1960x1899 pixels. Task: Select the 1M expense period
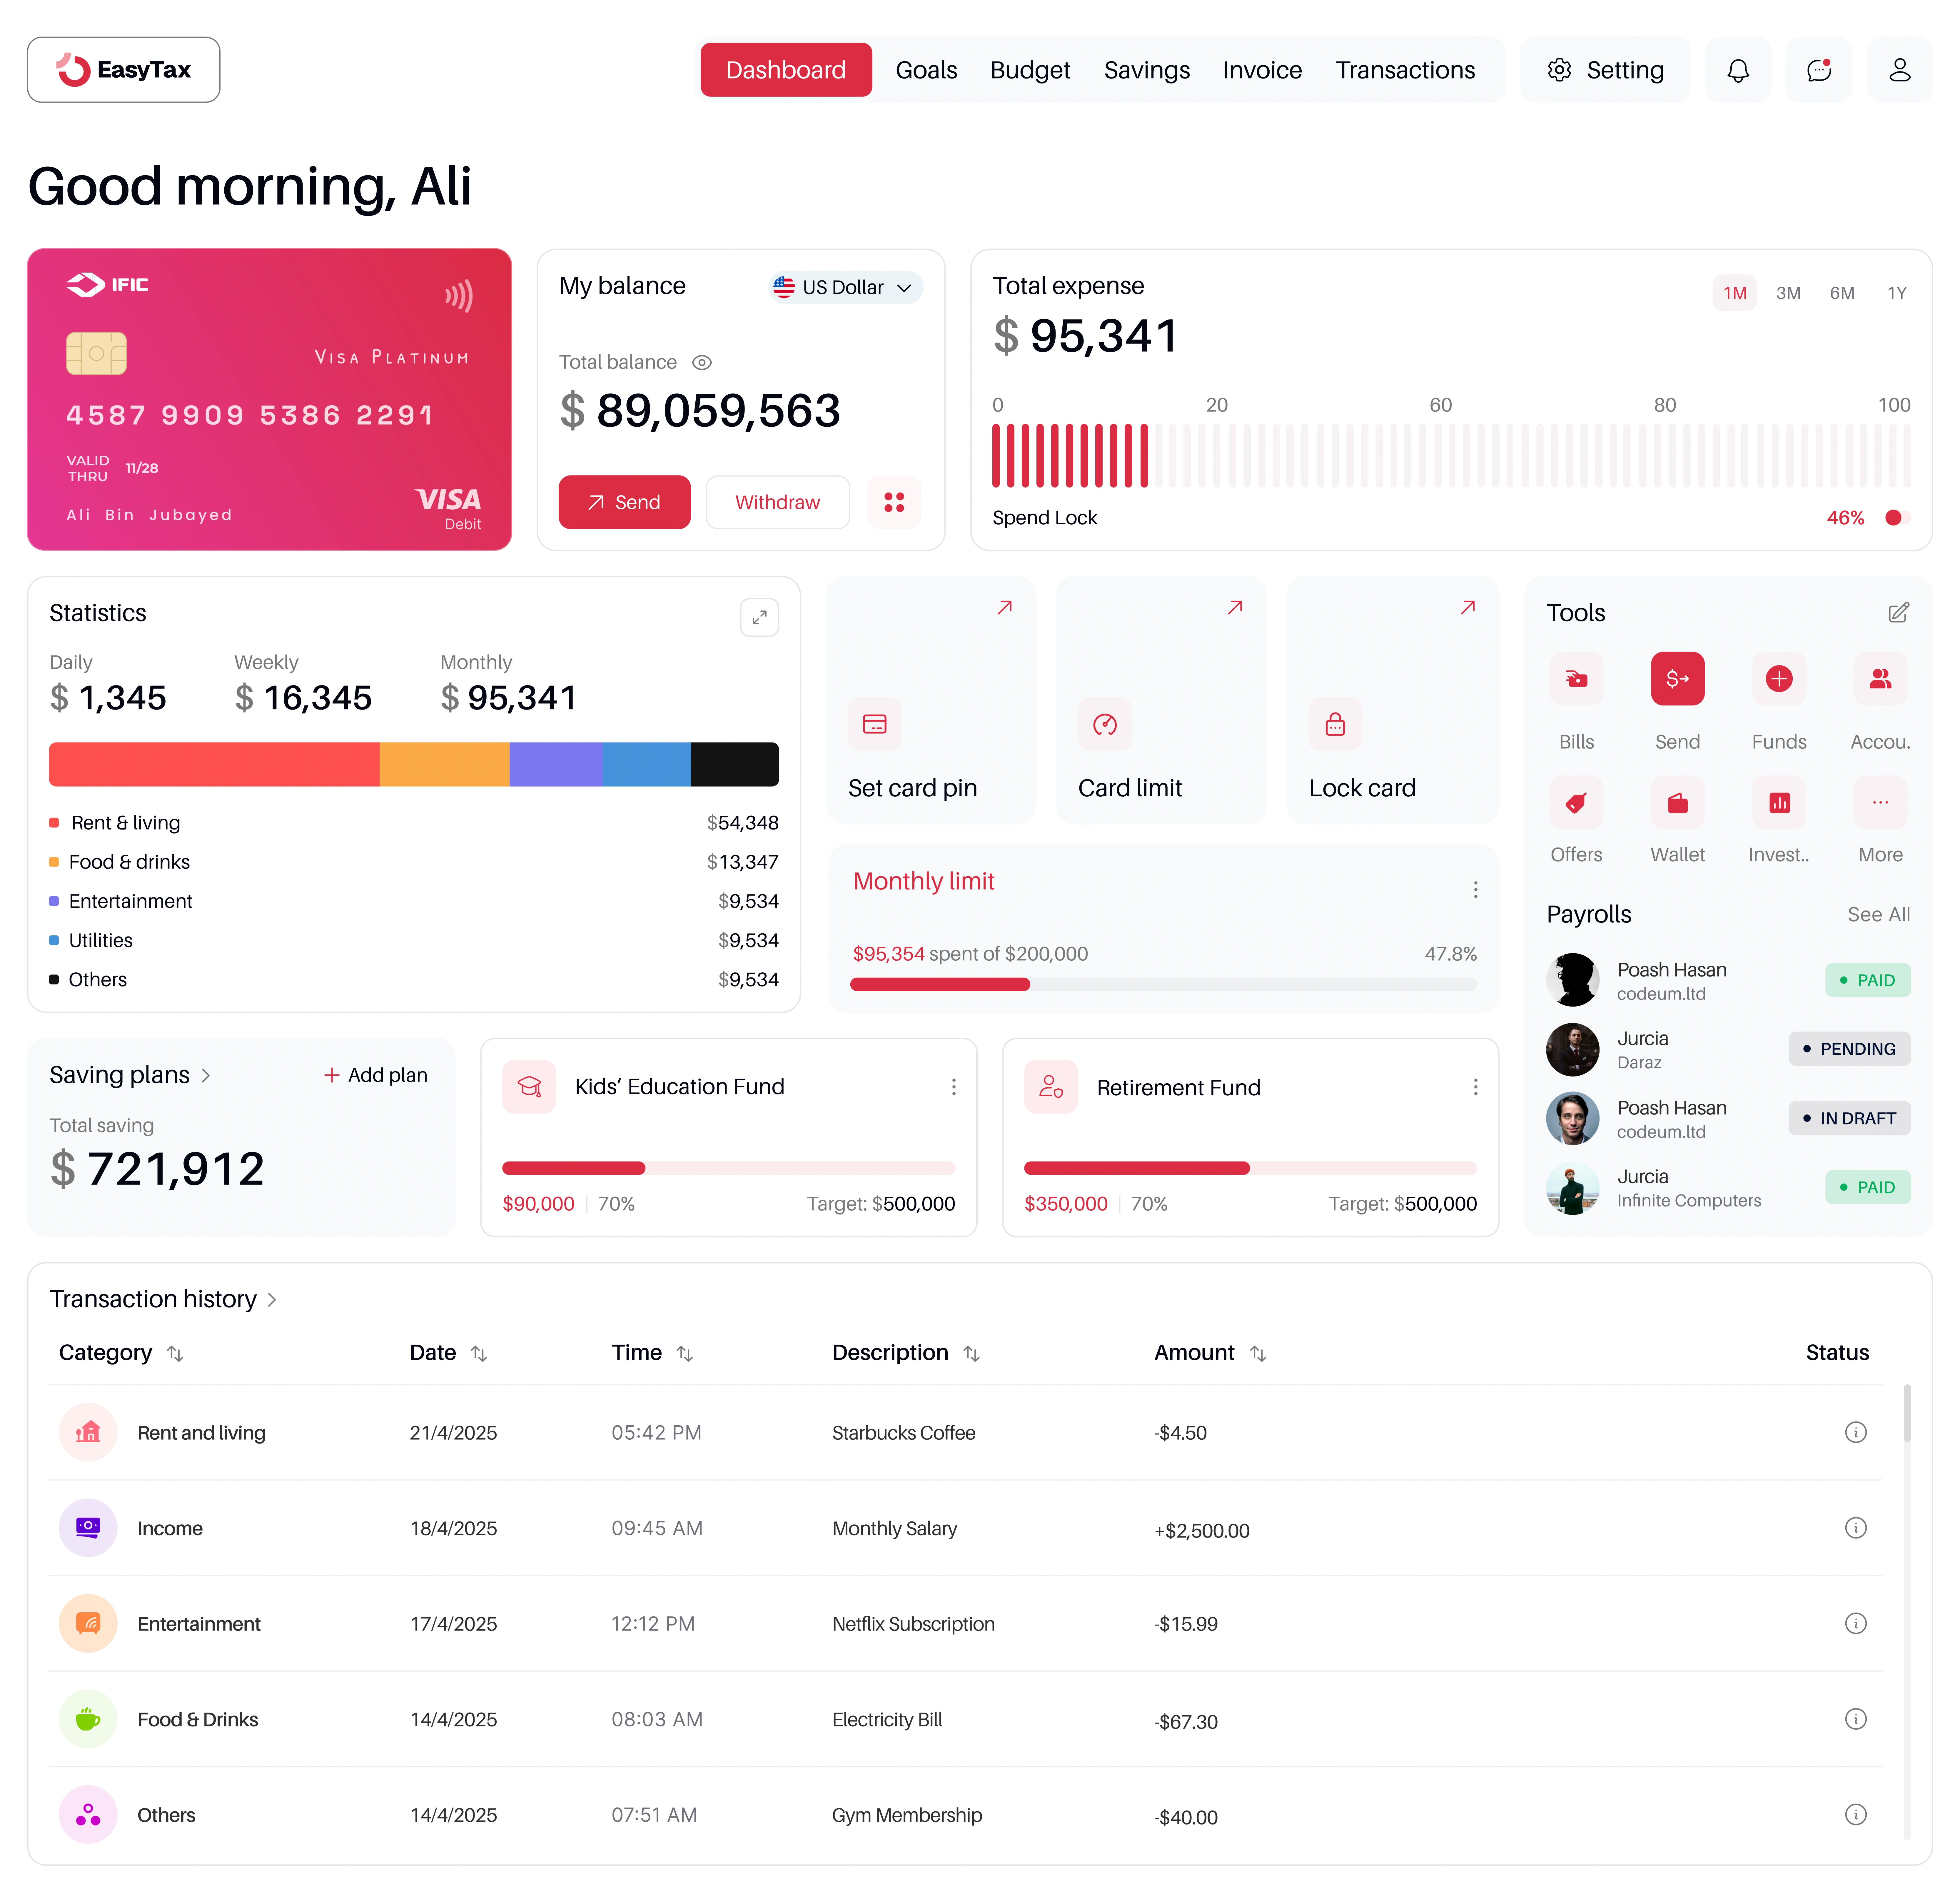coord(1735,293)
